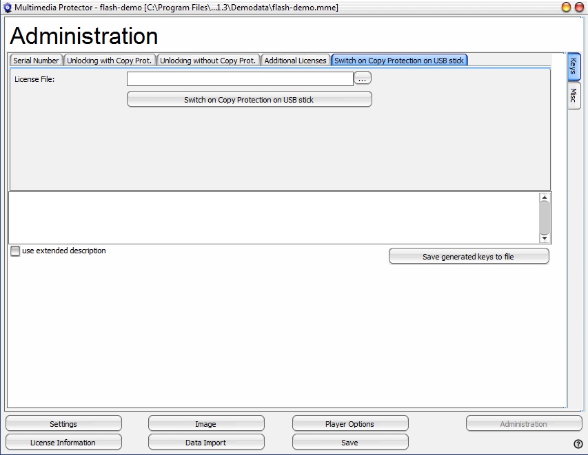Click the scroll up arrow of the keys box
Screen dimensions: 588x455
(545, 198)
